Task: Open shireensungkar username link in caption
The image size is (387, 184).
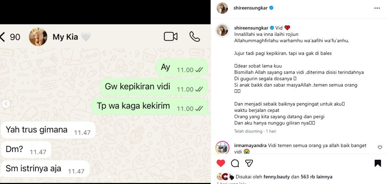Action: (x=251, y=28)
